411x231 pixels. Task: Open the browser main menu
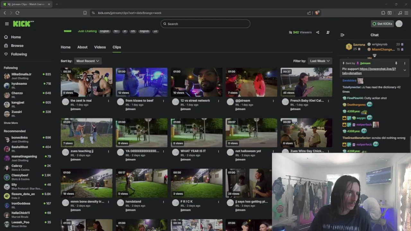pos(406,13)
